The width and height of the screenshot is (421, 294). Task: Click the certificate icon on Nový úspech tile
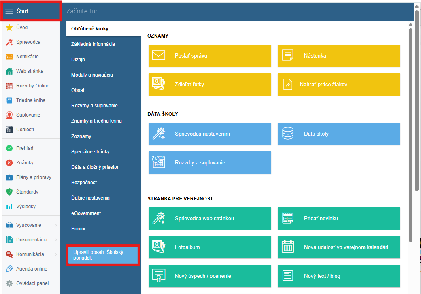coord(159,275)
